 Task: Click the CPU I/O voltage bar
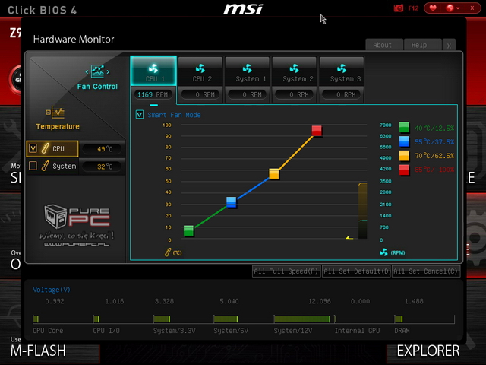96,319
